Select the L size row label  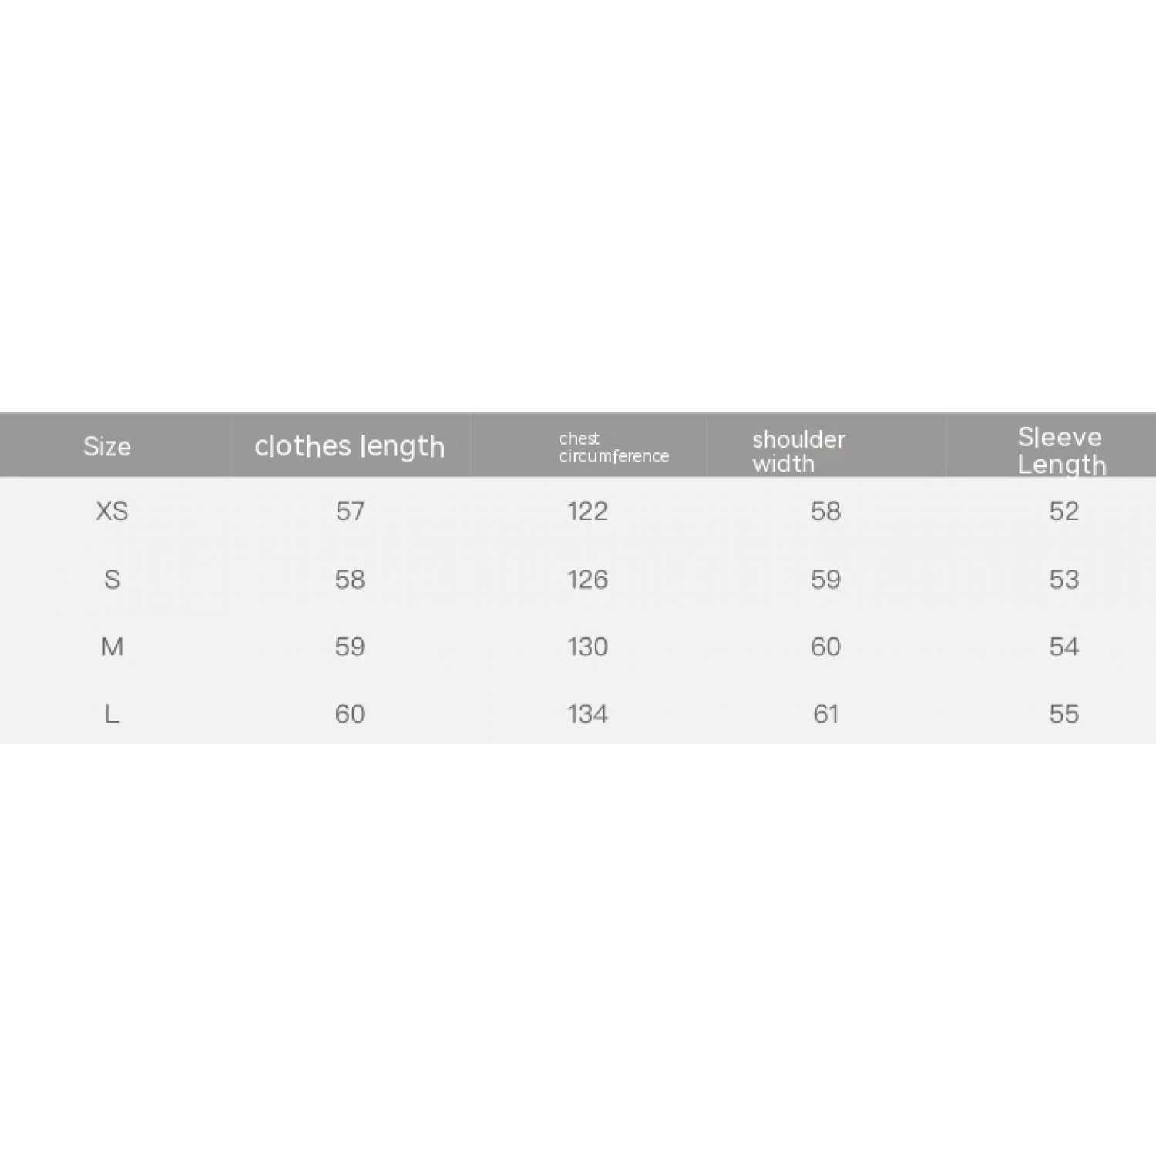point(112,714)
